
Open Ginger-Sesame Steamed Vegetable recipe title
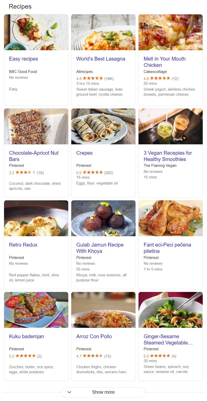[168, 339]
